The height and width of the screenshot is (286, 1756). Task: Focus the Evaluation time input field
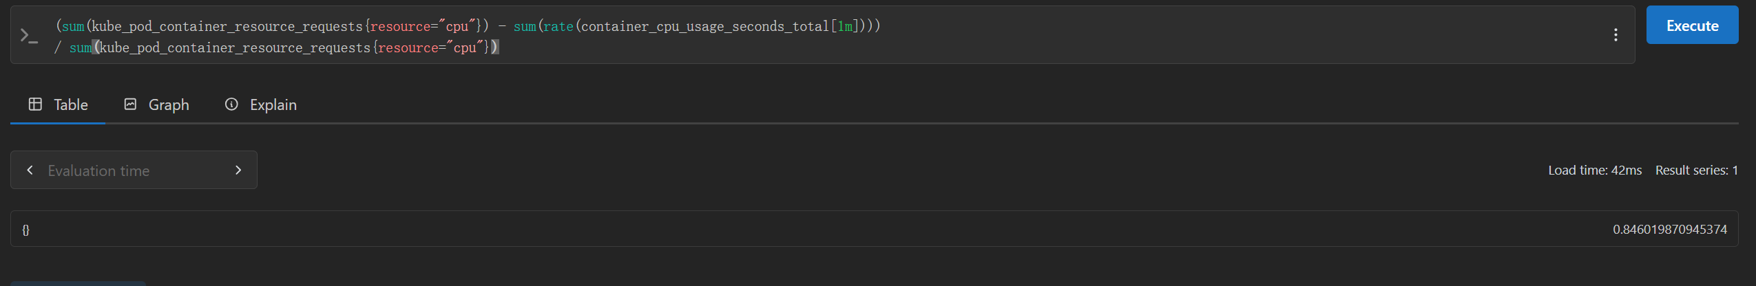134,170
